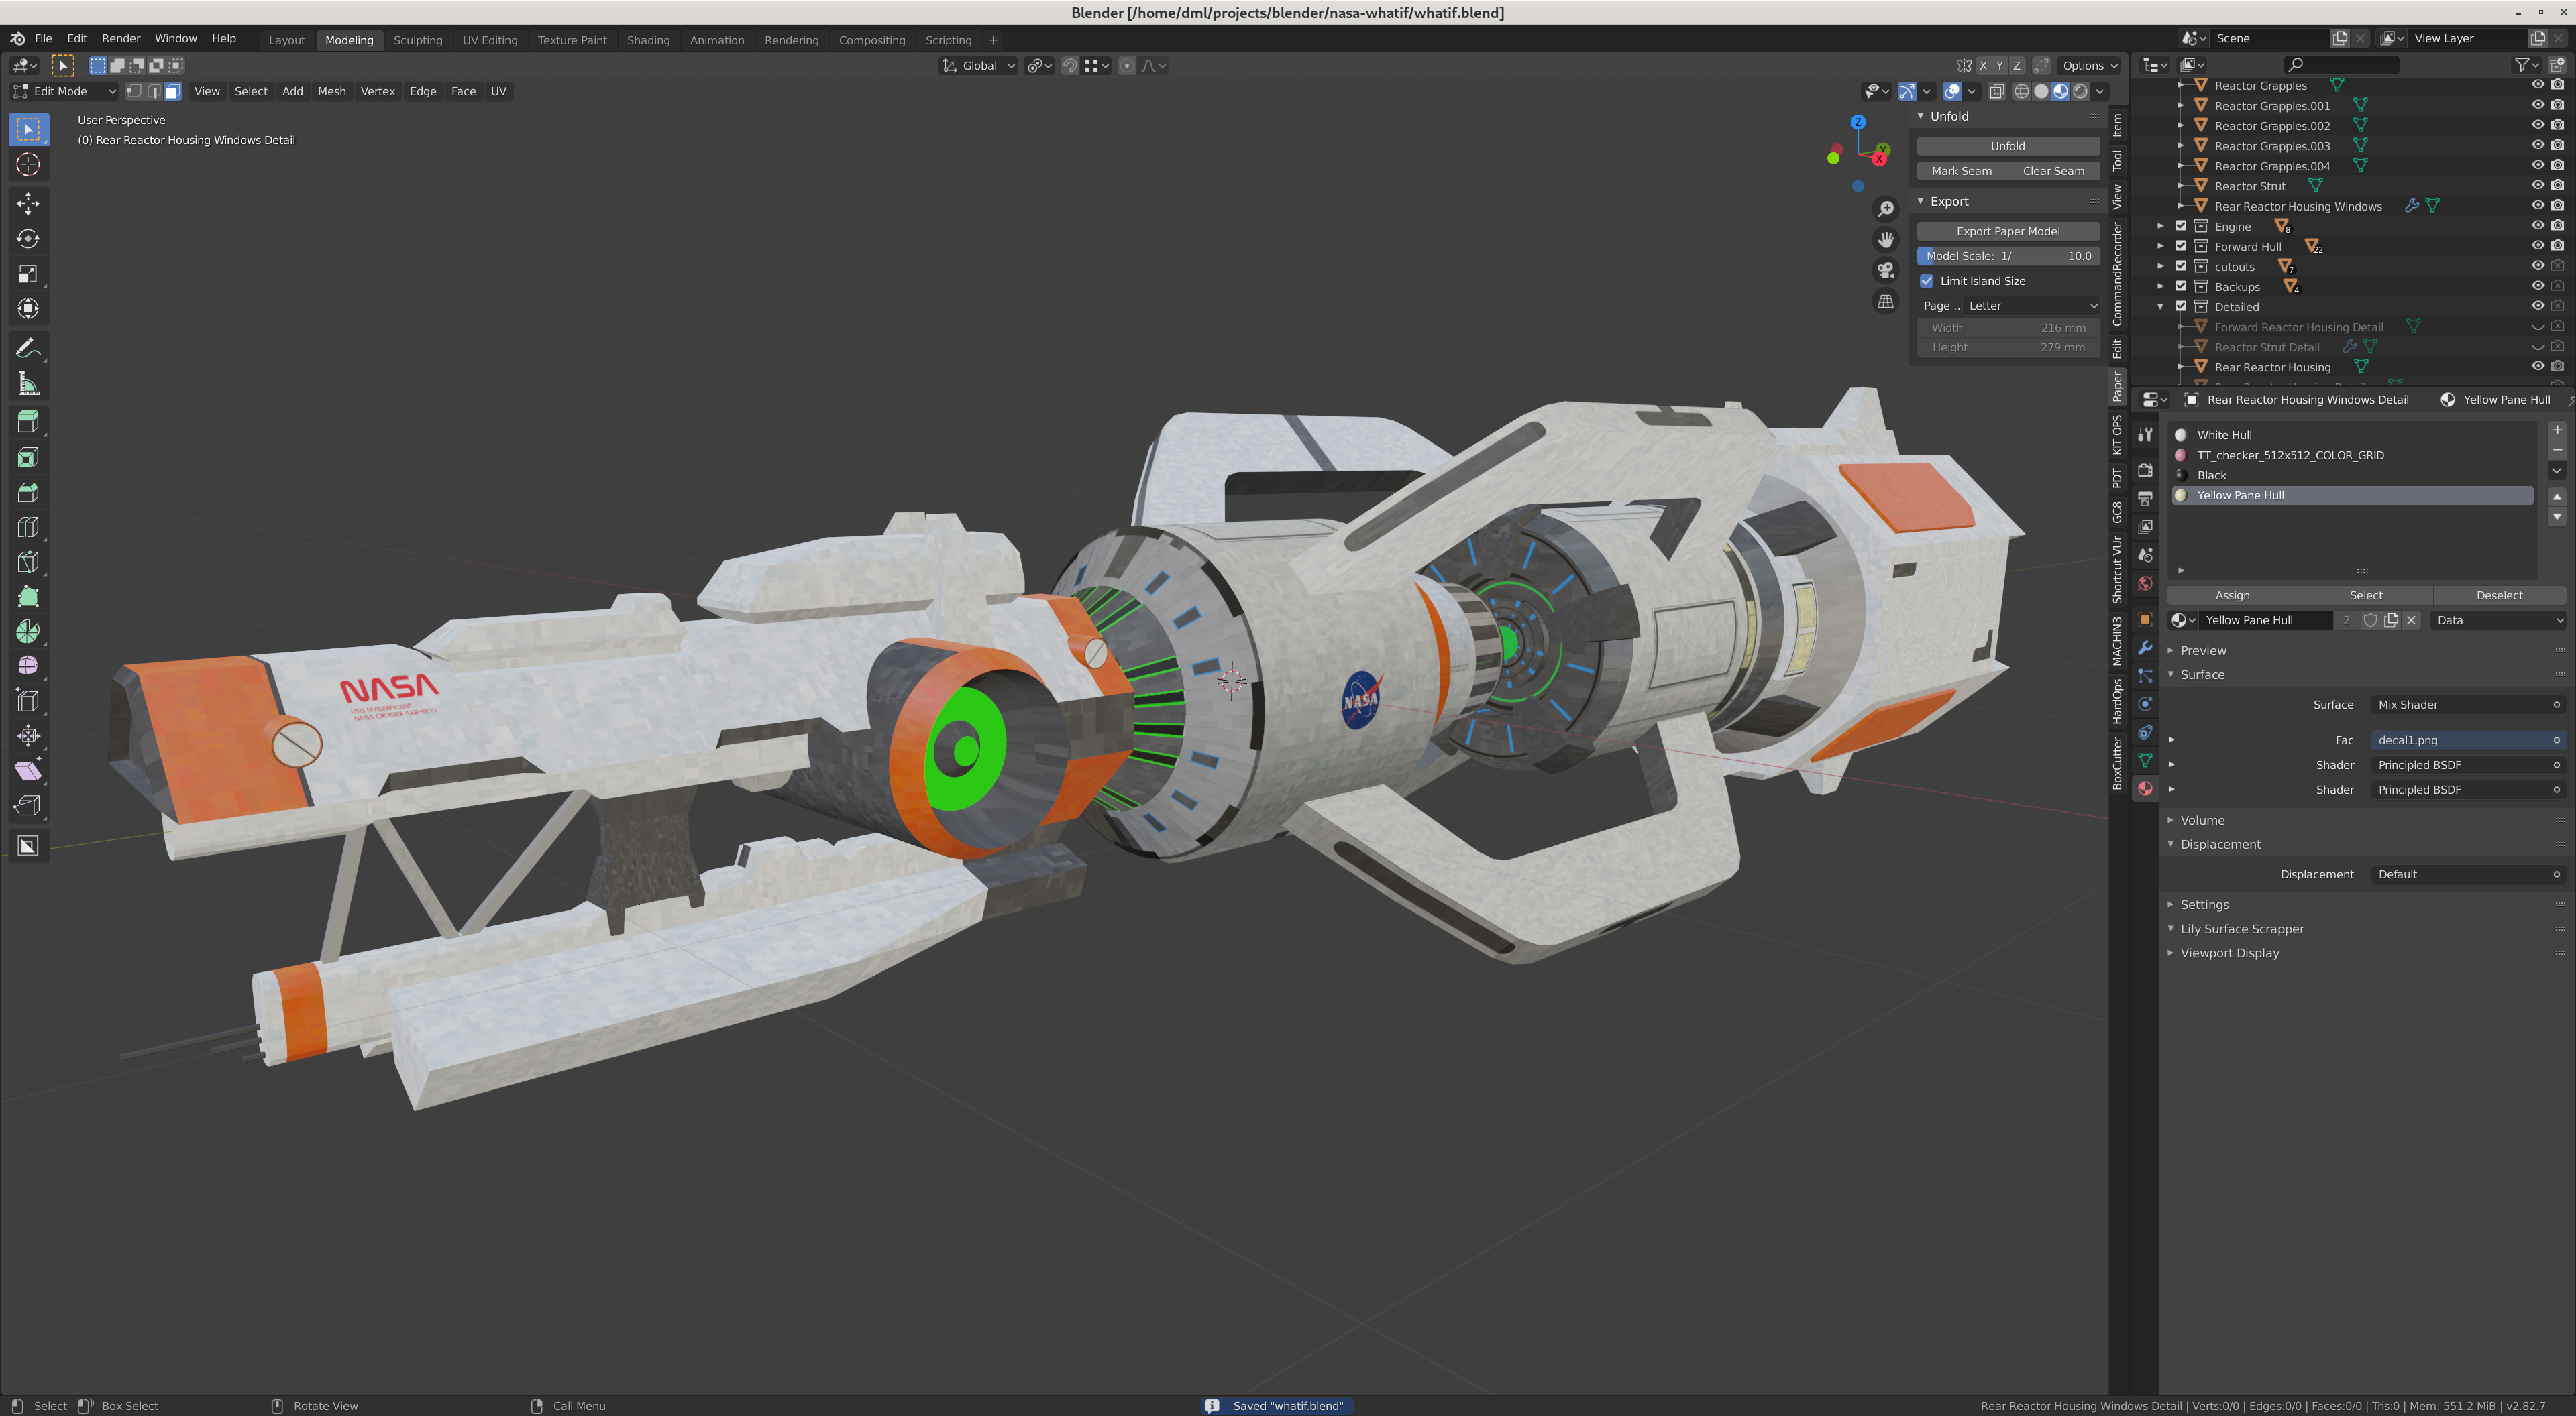The image size is (2576, 1416).
Task: Click the Unfold button
Action: pos(2007,146)
